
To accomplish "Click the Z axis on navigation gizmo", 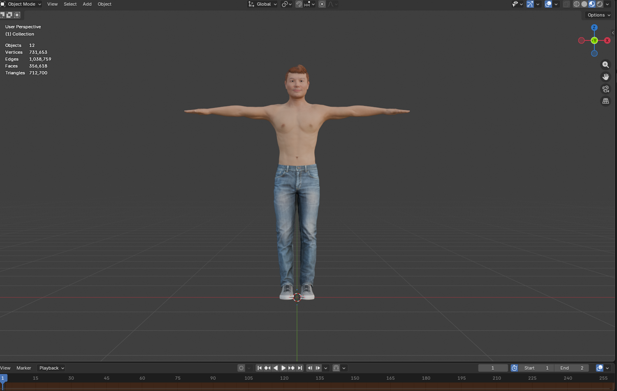I will point(594,28).
